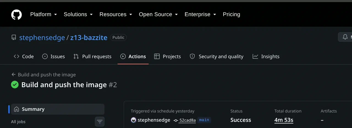Expand the Solutions menu
The width and height of the screenshot is (352, 128).
(78, 14)
